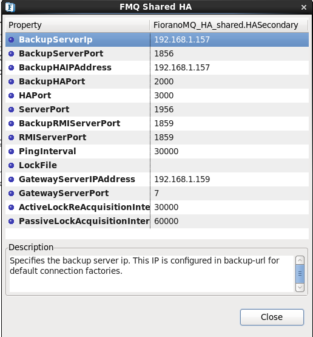Click the Property column header
The height and width of the screenshot is (337, 313).
pos(78,25)
